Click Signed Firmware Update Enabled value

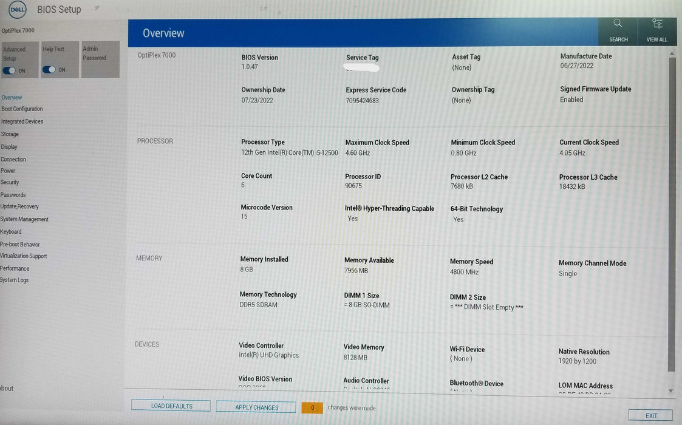point(571,100)
